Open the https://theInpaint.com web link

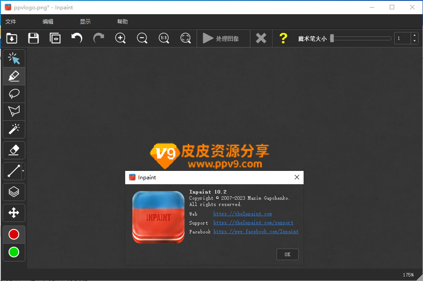pos(242,214)
